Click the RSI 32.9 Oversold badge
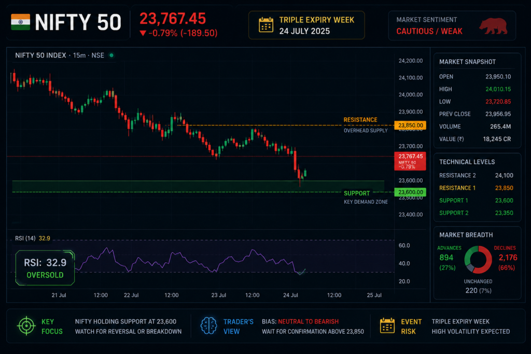This screenshot has height=354, width=531. point(45,268)
